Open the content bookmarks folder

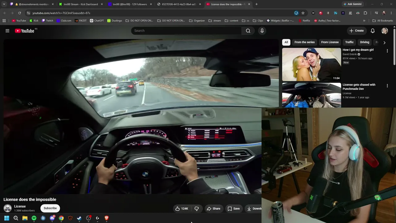[232, 21]
